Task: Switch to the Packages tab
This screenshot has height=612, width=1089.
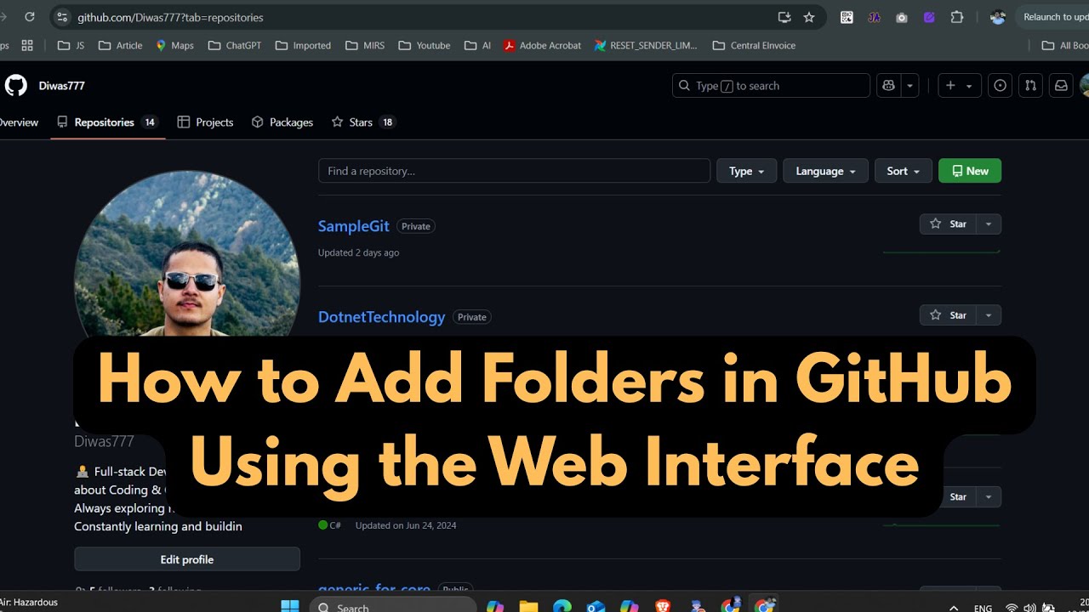Action: coord(282,122)
